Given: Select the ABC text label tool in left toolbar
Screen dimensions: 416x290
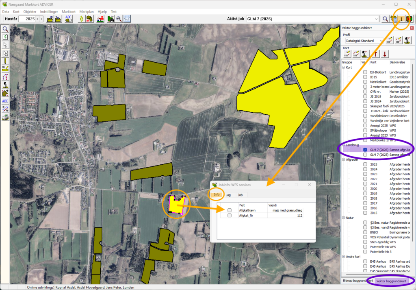Looking at the screenshot, I should [5, 101].
